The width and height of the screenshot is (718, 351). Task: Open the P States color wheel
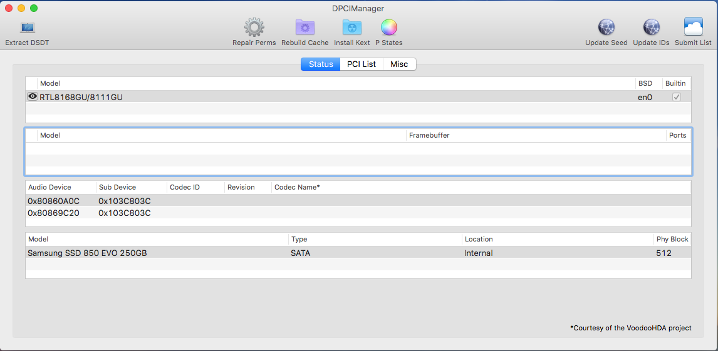click(x=388, y=28)
